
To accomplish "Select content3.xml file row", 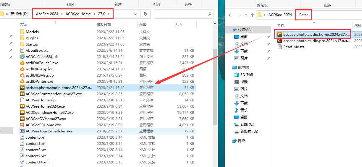I will (107, 150).
